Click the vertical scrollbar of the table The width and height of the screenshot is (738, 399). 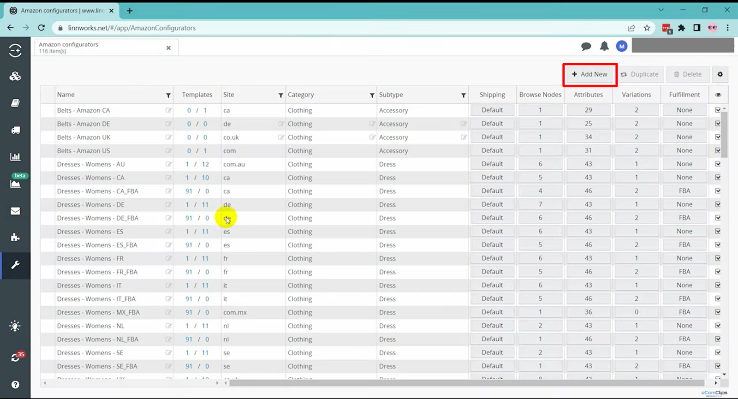[724, 134]
